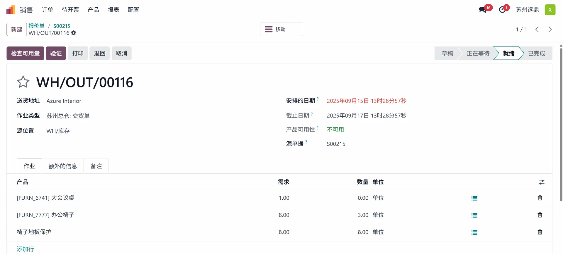This screenshot has height=254, width=563.
Task: Click the 添加行 link
Action: [x=26, y=249]
